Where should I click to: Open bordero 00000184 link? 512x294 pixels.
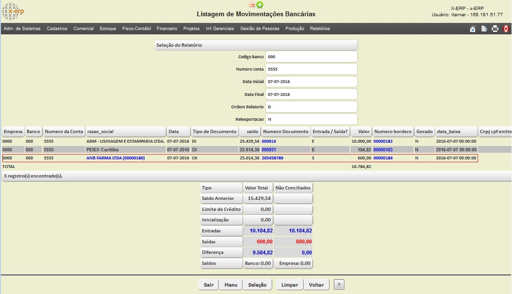[x=383, y=158]
